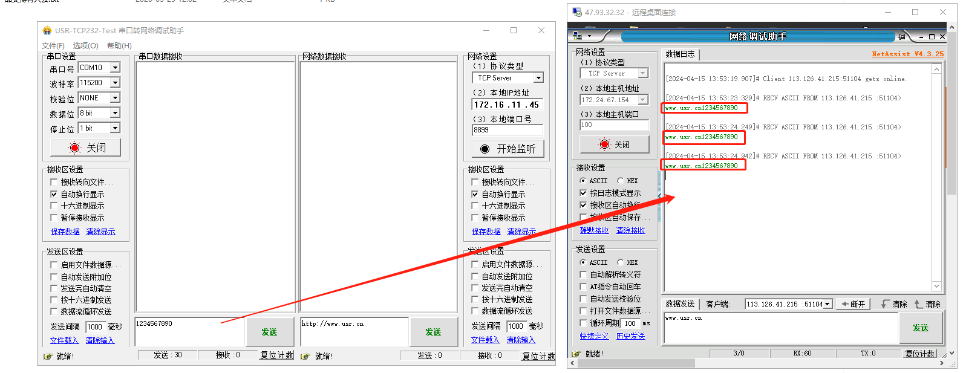963x373 pixels.
Task: Open the client 113.126.41.215 dropdown
Action: tap(828, 304)
